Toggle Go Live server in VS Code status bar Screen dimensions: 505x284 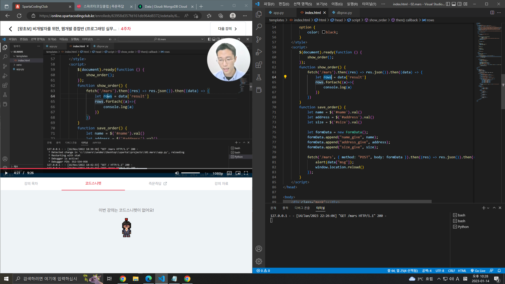(478, 271)
